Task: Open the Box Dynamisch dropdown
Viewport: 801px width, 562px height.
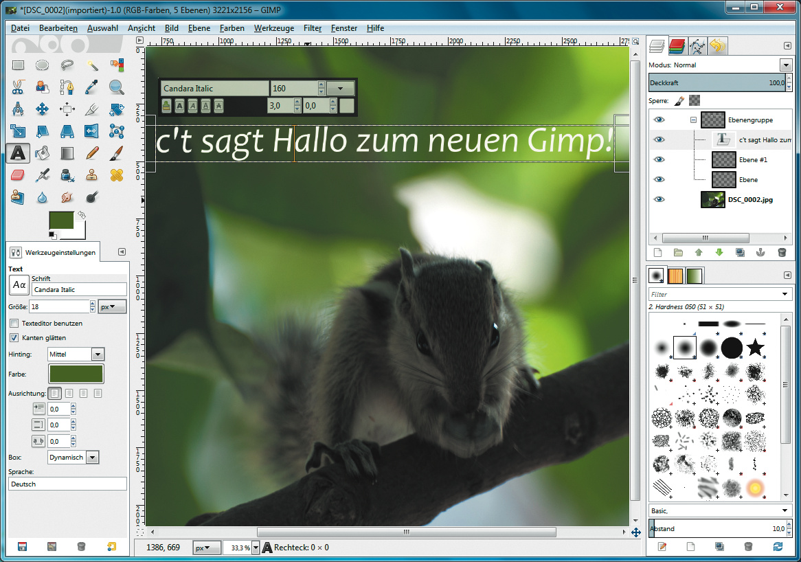Action: click(x=93, y=458)
